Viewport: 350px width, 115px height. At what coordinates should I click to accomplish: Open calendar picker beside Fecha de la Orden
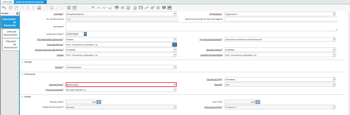[x=85, y=34]
